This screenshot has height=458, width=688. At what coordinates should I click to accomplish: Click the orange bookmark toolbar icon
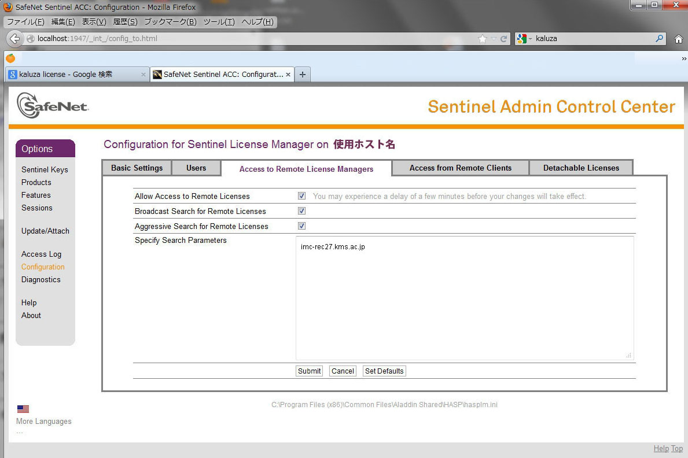pyautogui.click(x=10, y=58)
